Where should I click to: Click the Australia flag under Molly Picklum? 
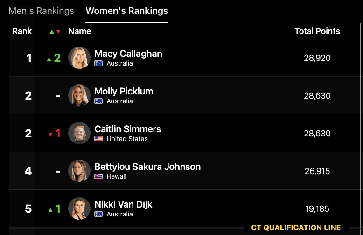(x=98, y=101)
